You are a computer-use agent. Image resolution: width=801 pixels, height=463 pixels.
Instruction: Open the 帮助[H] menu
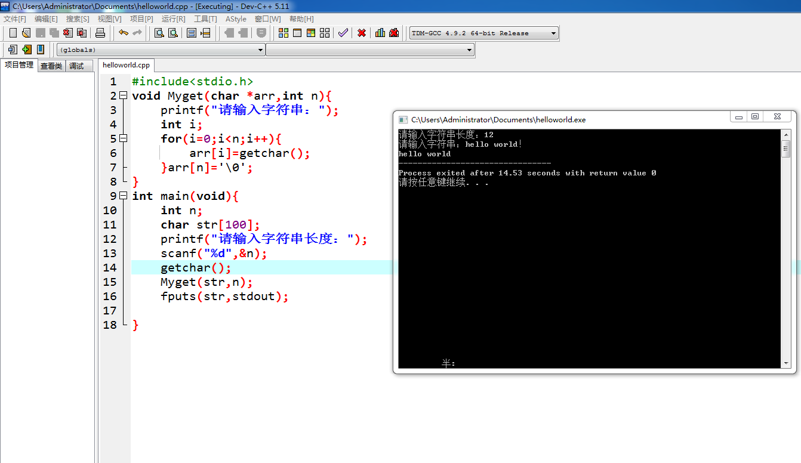301,19
